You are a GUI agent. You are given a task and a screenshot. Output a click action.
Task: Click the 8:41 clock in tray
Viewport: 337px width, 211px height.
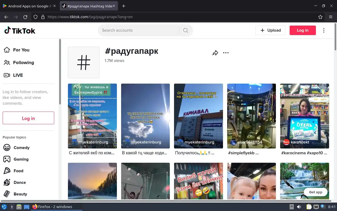tap(332, 207)
